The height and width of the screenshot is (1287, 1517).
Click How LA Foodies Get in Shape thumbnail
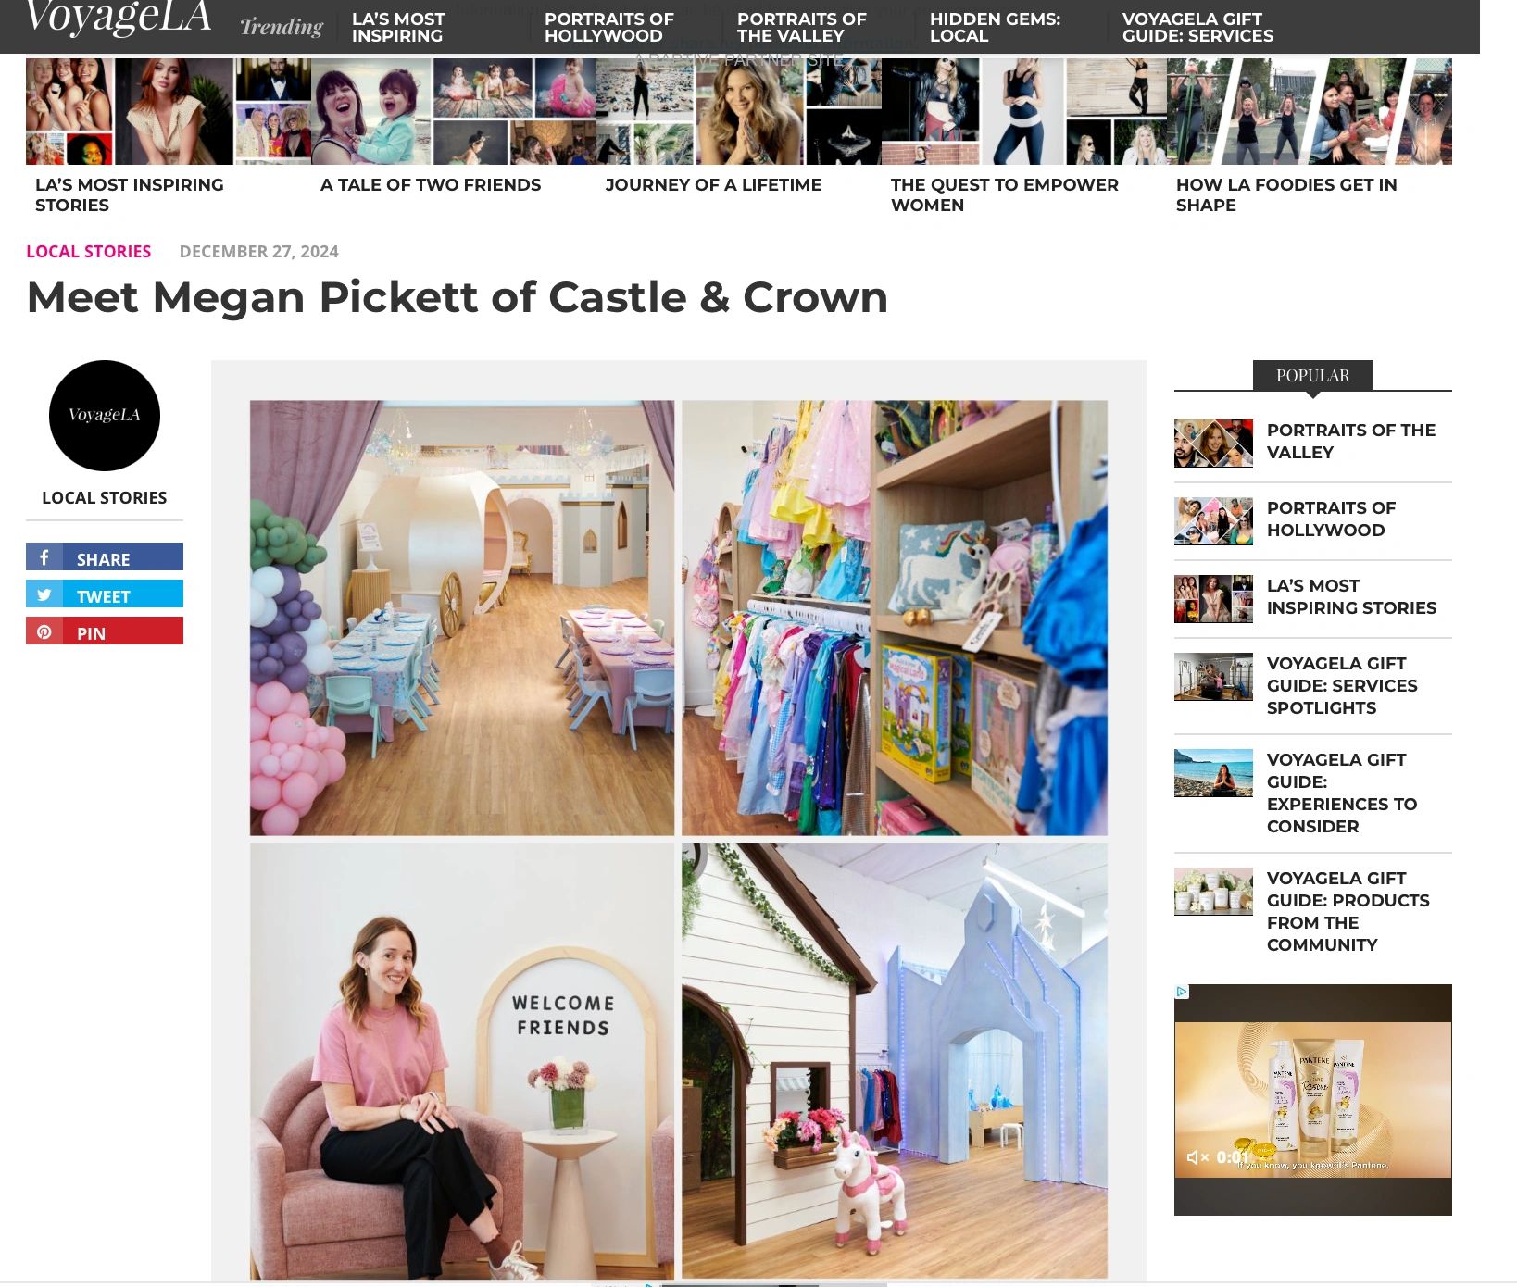click(x=1310, y=111)
